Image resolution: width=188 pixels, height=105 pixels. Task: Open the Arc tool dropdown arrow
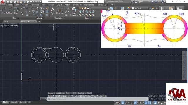pyautogui.click(x=22, y=15)
